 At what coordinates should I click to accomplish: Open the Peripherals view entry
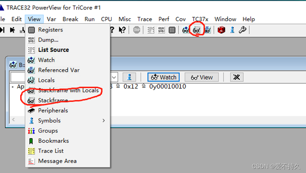(x=68, y=111)
